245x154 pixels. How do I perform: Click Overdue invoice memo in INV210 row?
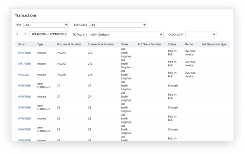click(190, 75)
